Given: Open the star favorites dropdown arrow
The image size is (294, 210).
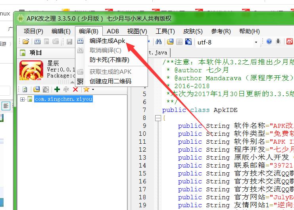Looking at the screenshot, I should (x=93, y=90).
